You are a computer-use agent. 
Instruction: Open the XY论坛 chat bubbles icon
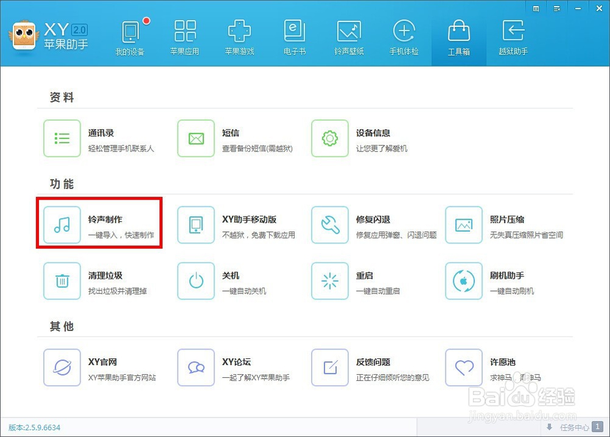click(x=196, y=367)
